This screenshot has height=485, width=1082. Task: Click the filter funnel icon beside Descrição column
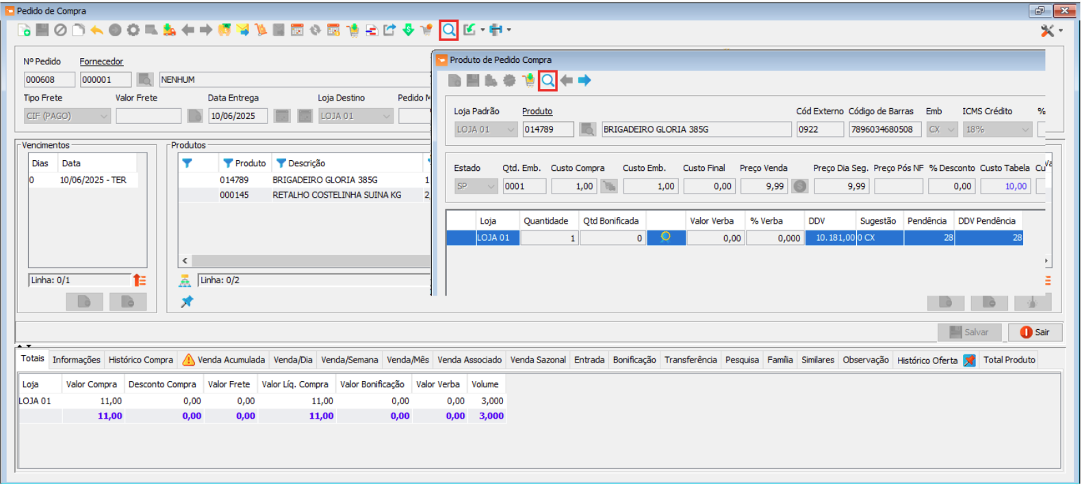[281, 163]
